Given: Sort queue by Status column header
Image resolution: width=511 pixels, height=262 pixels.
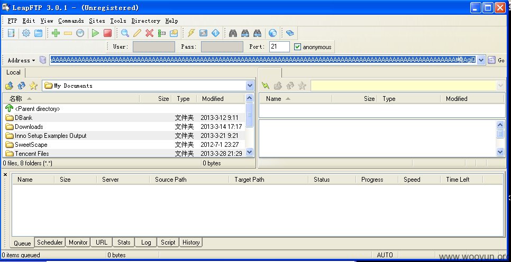Looking at the screenshot, I should click(332, 179).
